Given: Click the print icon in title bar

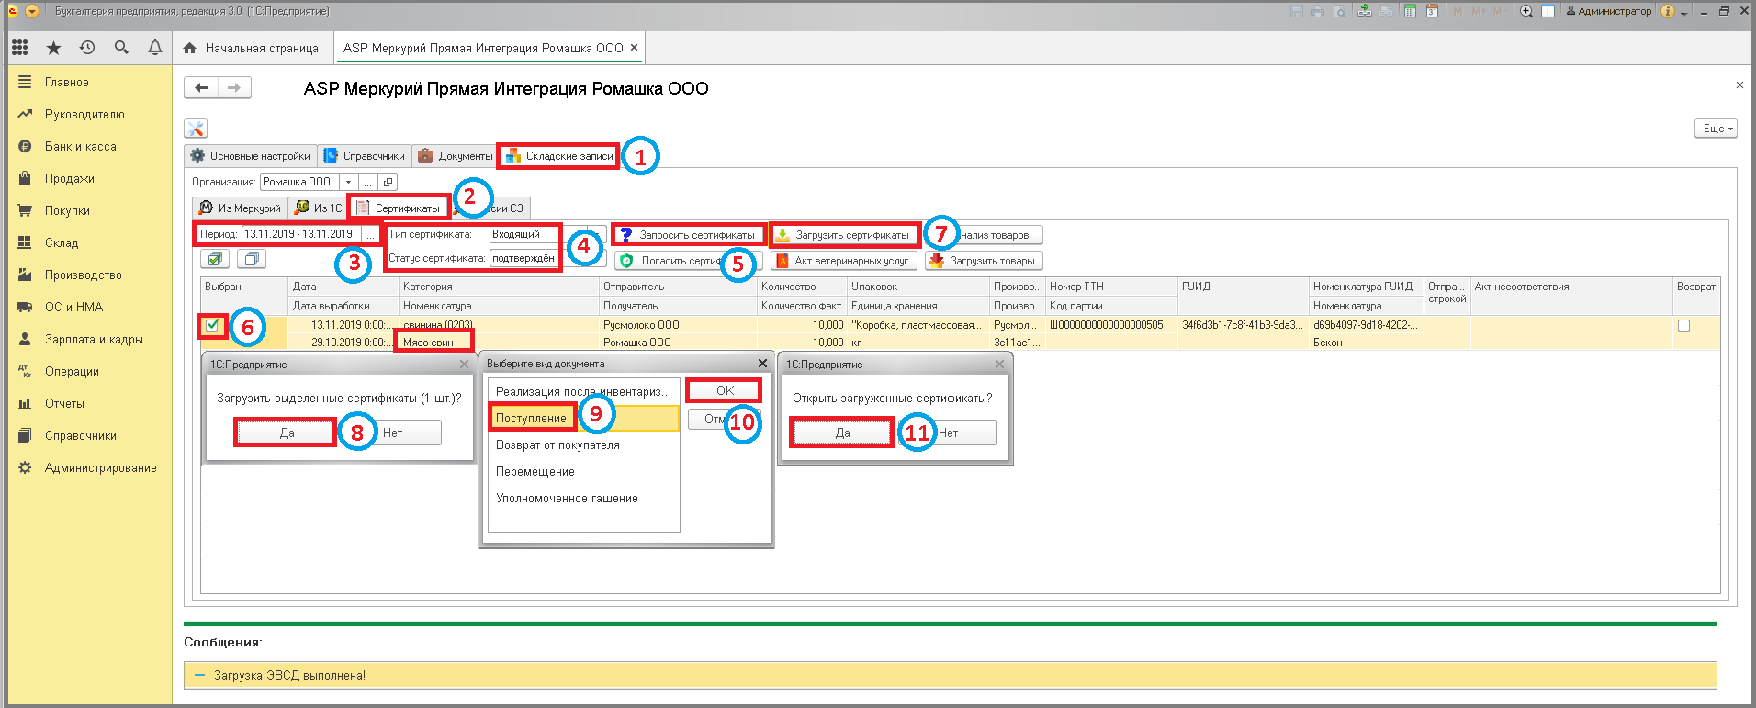Looking at the screenshot, I should pos(1318,11).
